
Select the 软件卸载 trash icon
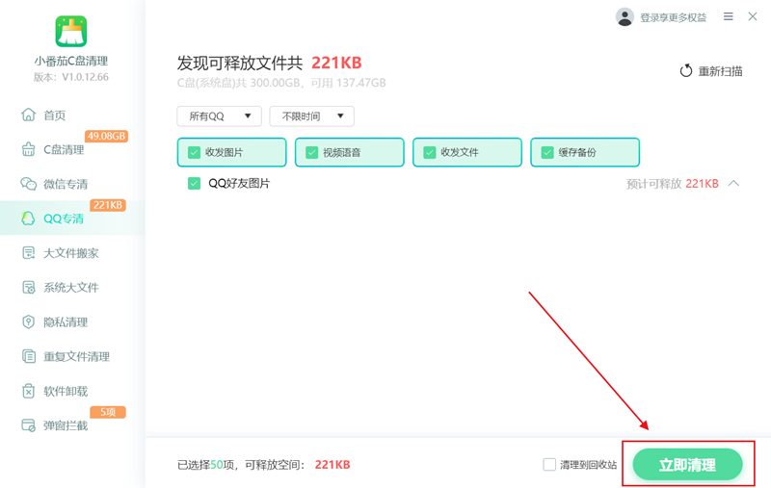(x=29, y=391)
